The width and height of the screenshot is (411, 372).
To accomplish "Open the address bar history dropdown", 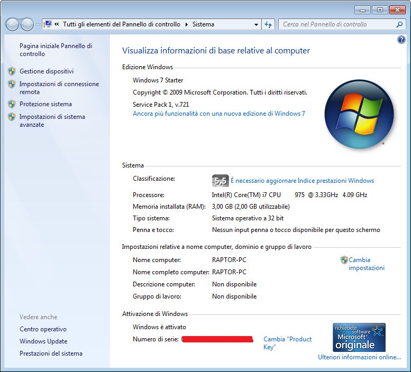I will 256,24.
